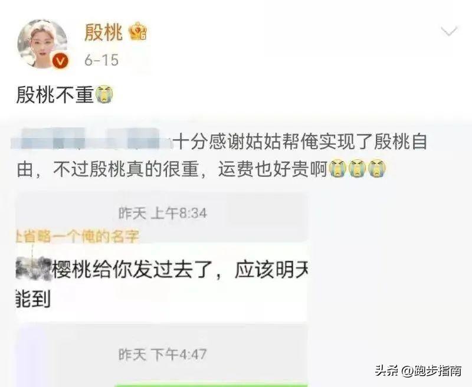Click the green message bubble edge

pyautogui.click(x=211, y=385)
